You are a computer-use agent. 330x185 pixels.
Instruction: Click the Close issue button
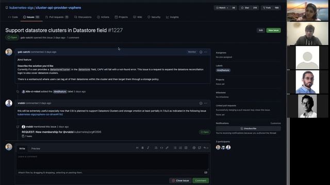click(x=180, y=180)
